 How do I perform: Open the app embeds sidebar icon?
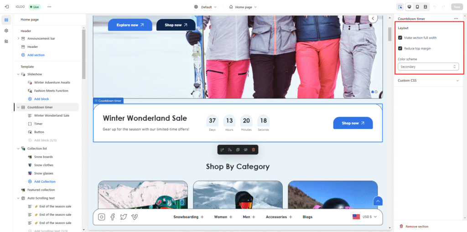(x=6, y=41)
